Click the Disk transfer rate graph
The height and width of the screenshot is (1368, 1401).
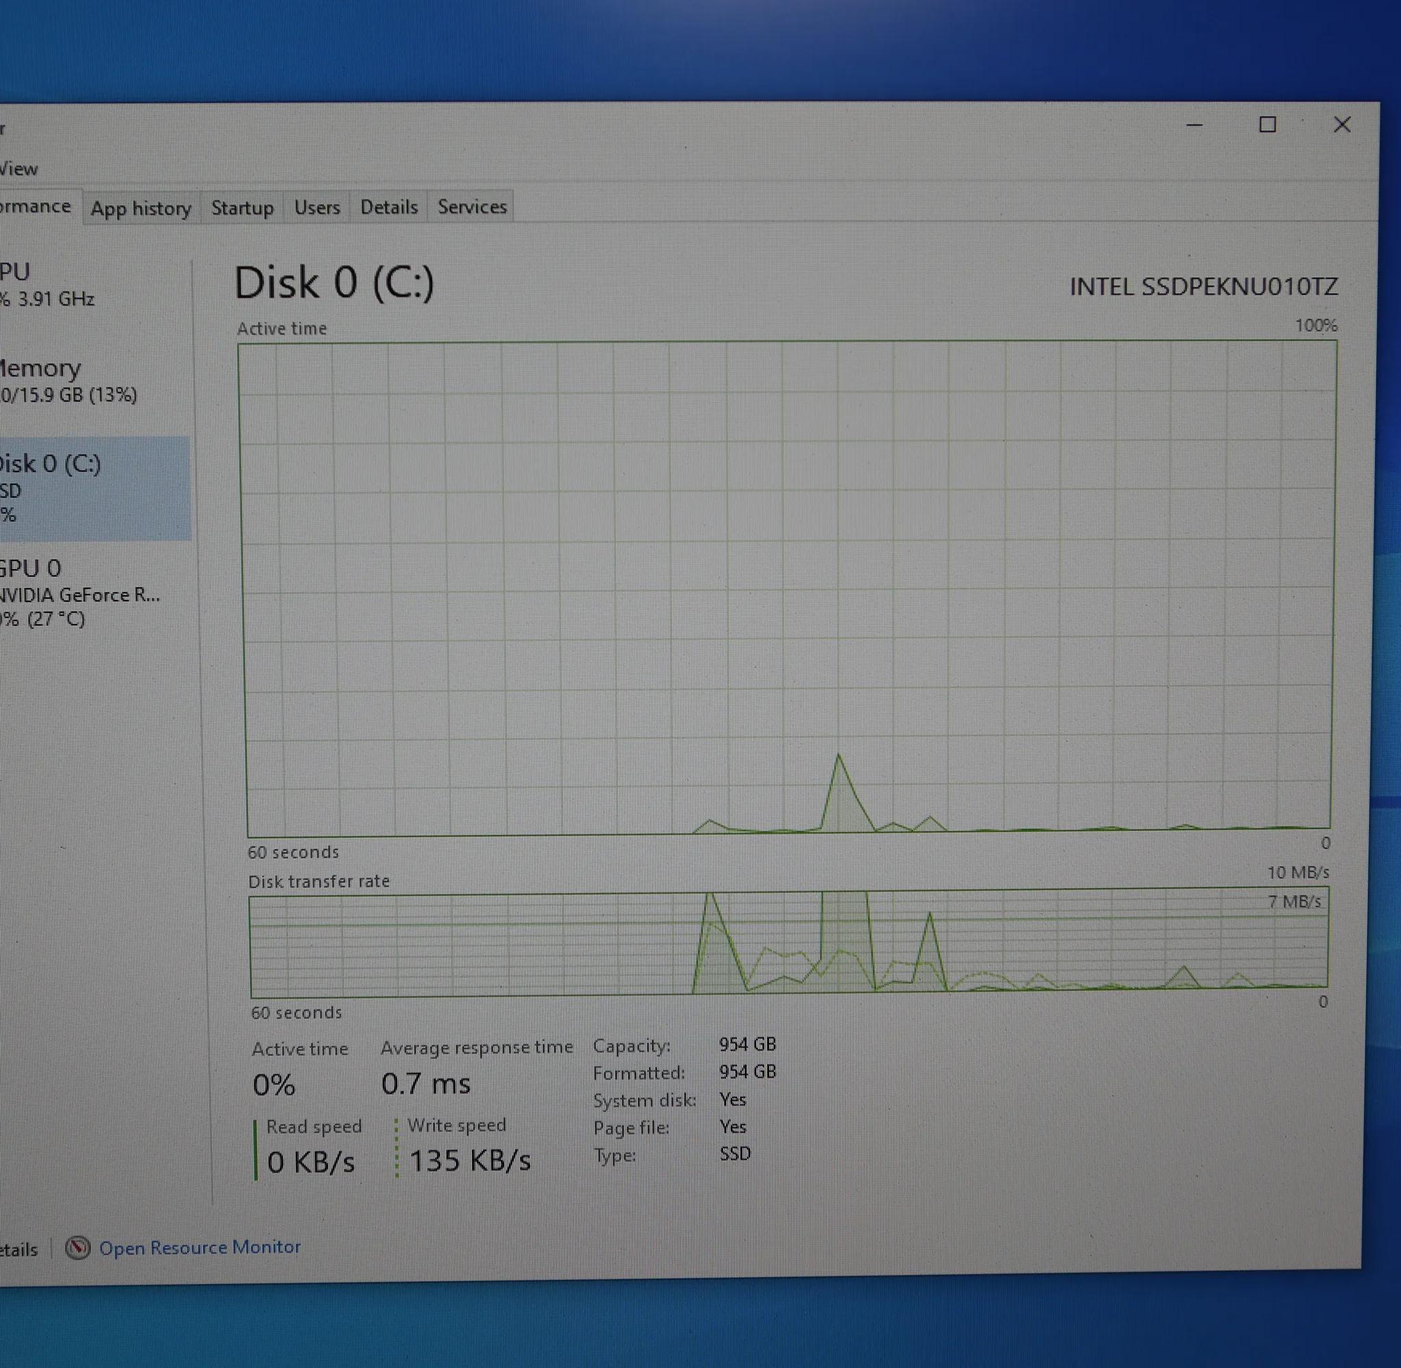[x=787, y=943]
